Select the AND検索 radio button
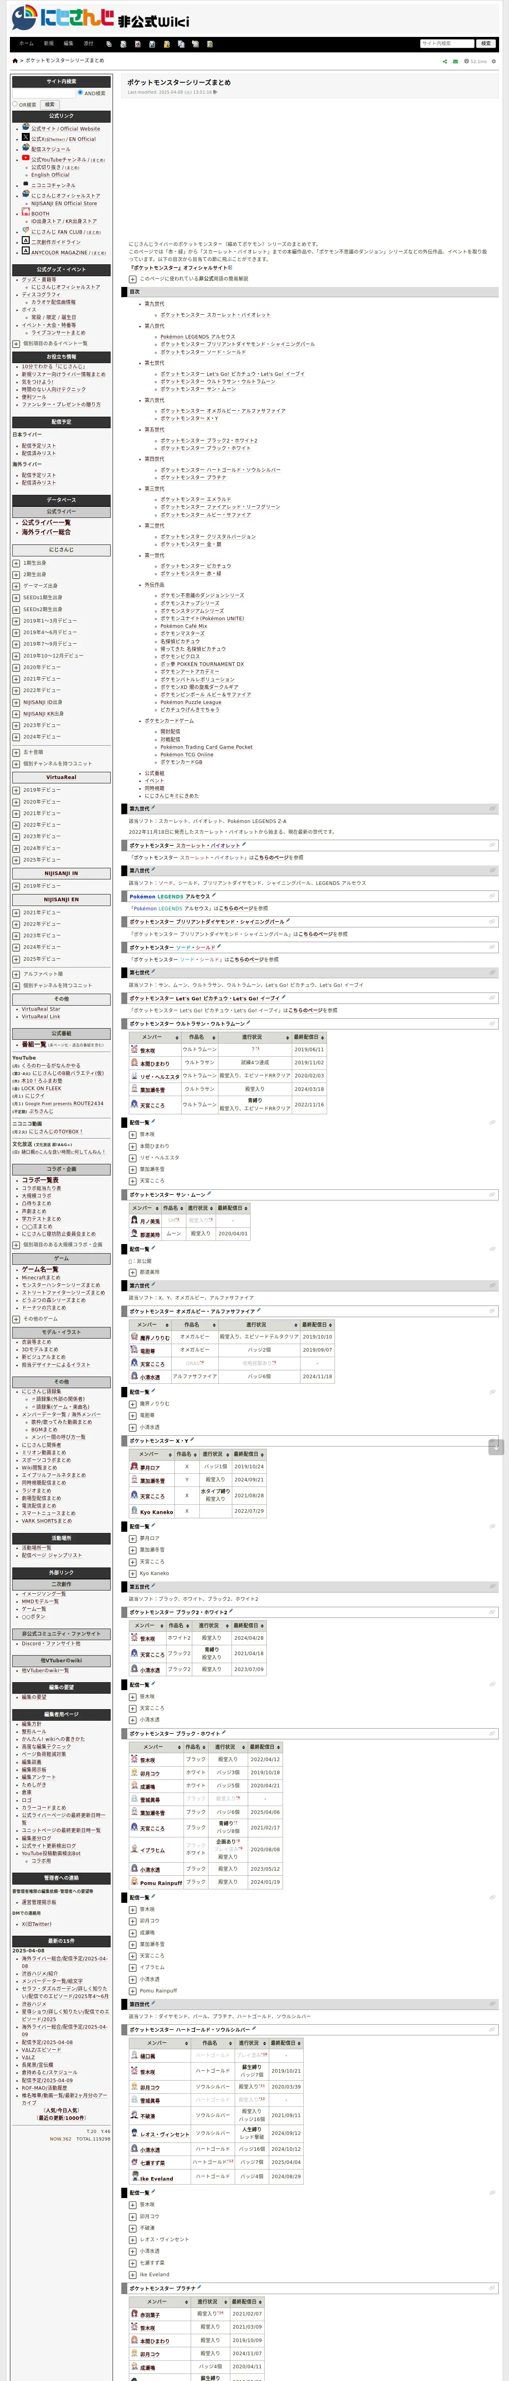Image resolution: width=509 pixels, height=2381 pixels. coord(80,92)
